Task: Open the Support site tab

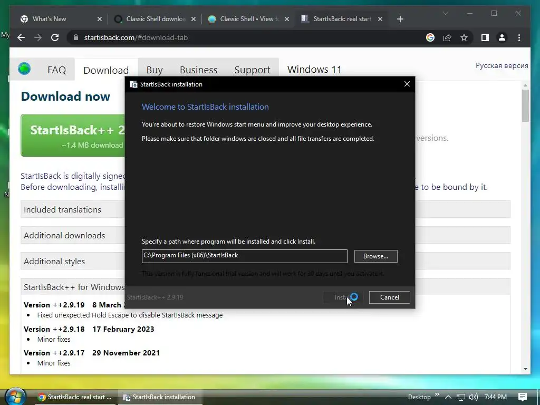Action: (252, 70)
